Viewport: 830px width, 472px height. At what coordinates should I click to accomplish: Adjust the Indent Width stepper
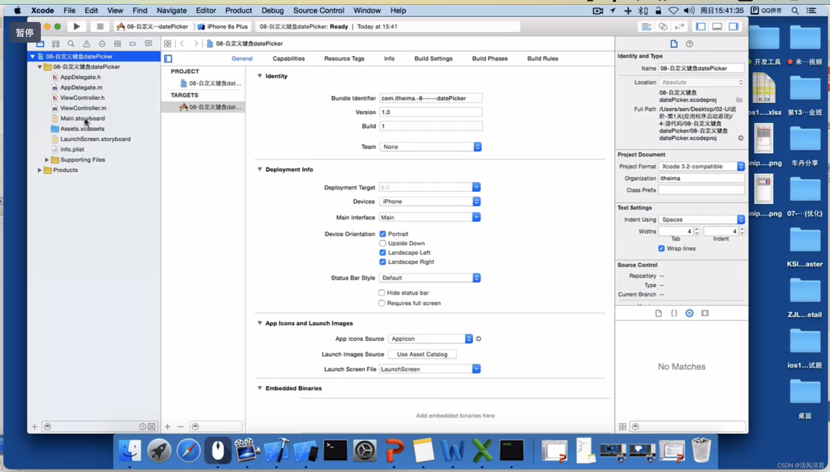(x=741, y=231)
